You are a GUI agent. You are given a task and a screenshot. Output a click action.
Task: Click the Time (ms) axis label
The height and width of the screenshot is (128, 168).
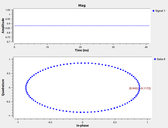(x=82, y=50)
